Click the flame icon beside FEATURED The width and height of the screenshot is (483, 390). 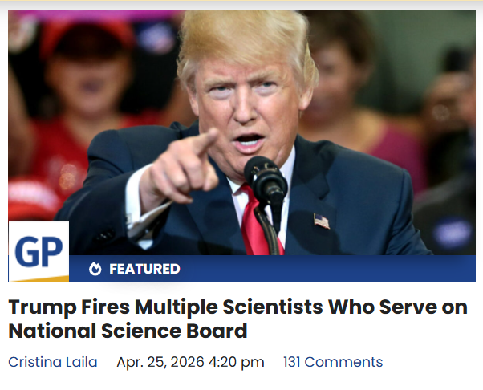95,269
